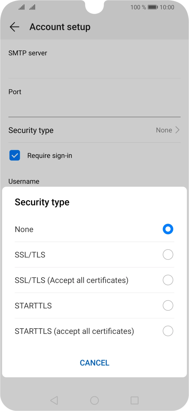Choose STARTTLS (accept all certificates) radio button
Viewport: 189px width, 411px height.
168,331
